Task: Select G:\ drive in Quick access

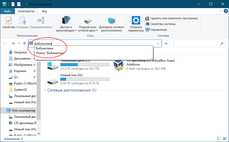Action: click(16, 77)
